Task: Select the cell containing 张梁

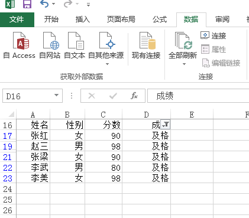Action: [x=33, y=157]
